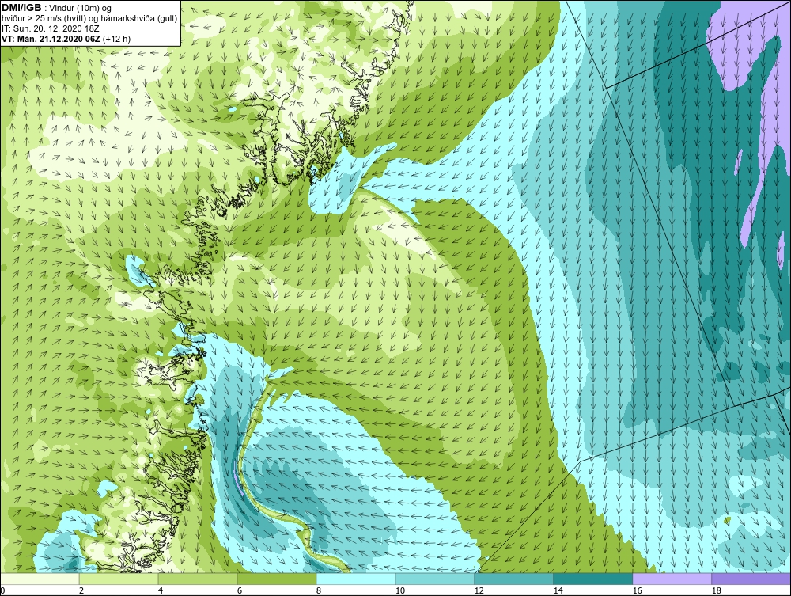This screenshot has width=791, height=596.
Task: Click the 'VT: Mán. 21.12.2020 06Z' valid time
Action: click(x=51, y=38)
